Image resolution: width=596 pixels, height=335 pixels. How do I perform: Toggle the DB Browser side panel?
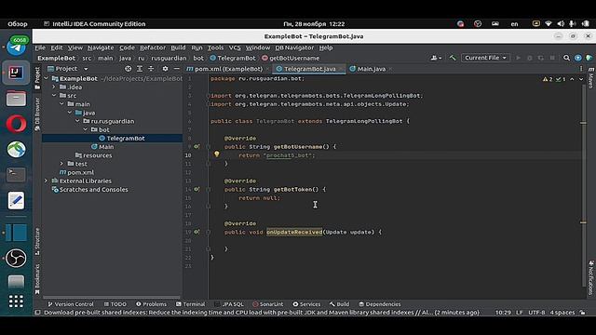click(x=37, y=114)
